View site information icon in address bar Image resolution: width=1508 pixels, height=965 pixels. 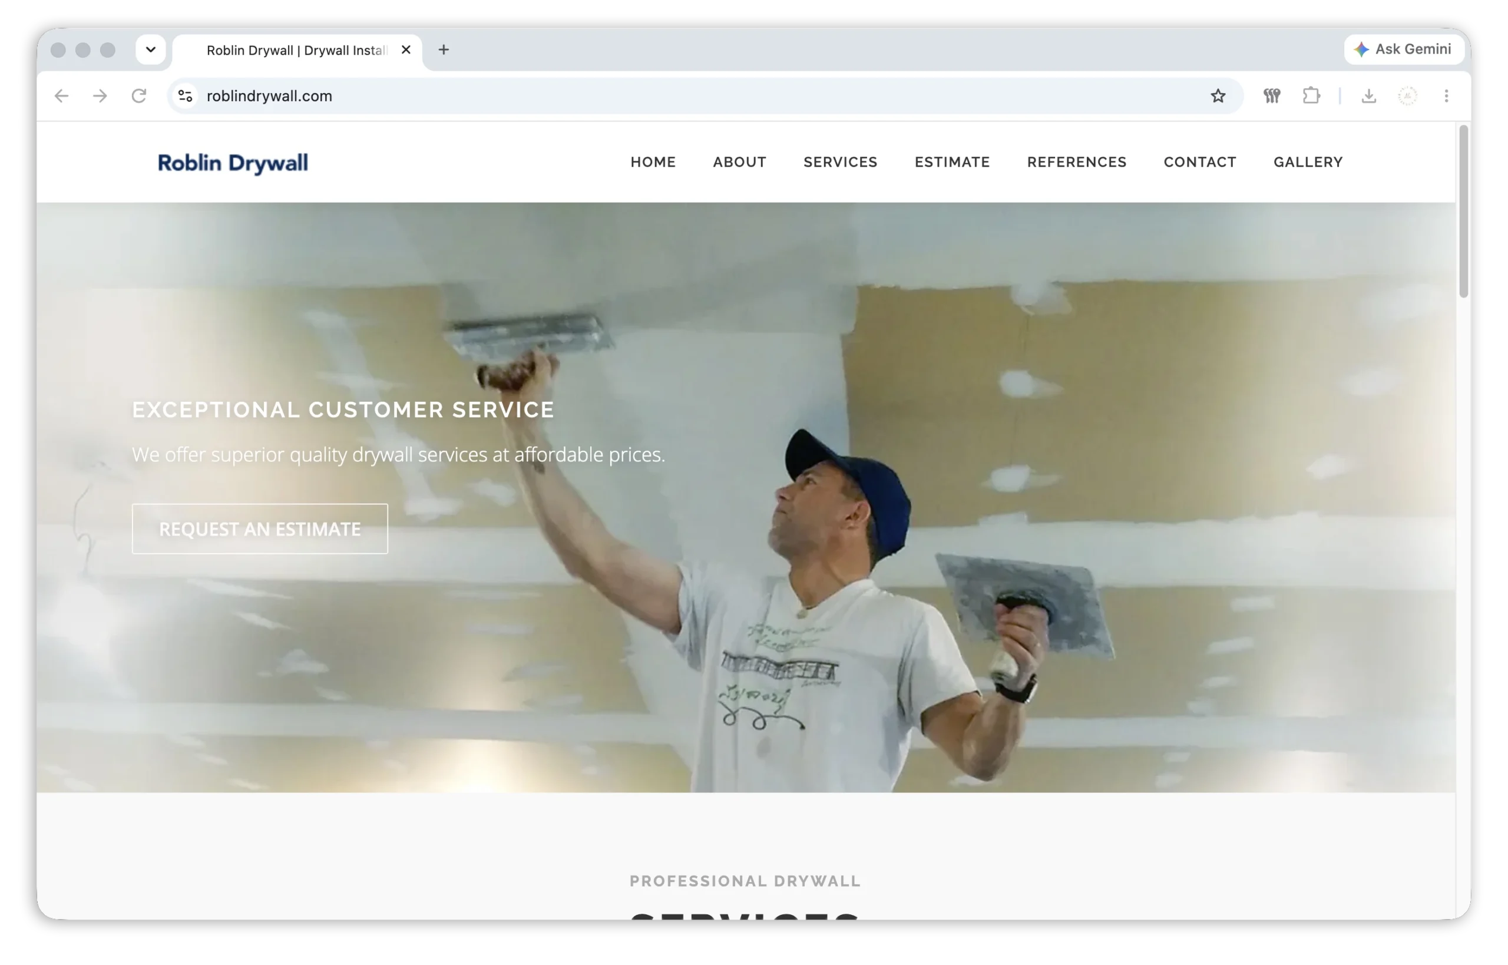coord(185,96)
